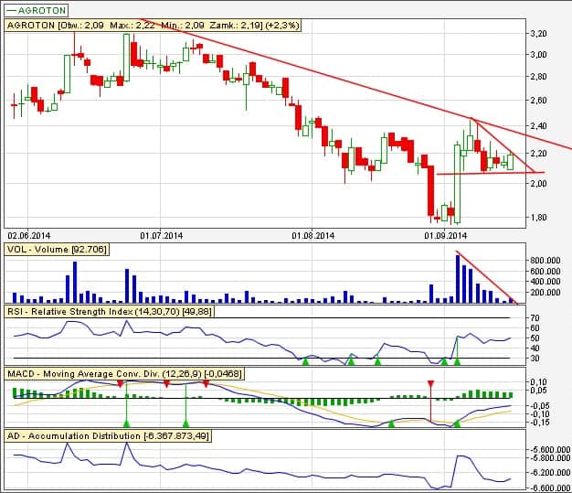Click the rightmost green triangle in MACD panel
This screenshot has width=572, height=493.
coord(457,423)
